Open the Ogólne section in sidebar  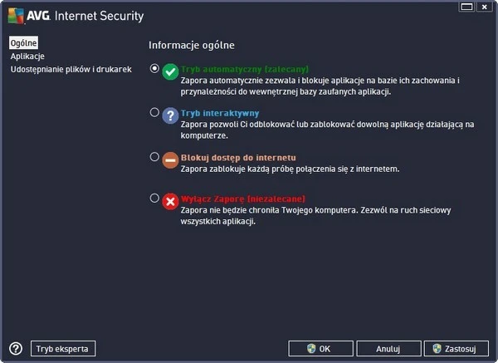point(23,42)
